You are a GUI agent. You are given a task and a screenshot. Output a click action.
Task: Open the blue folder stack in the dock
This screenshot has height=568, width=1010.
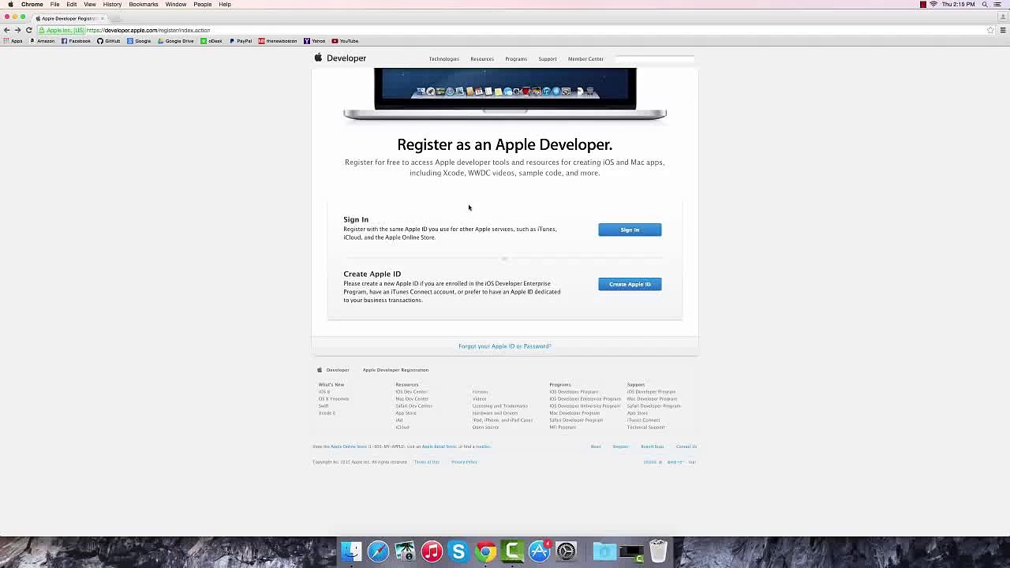pyautogui.click(x=604, y=551)
